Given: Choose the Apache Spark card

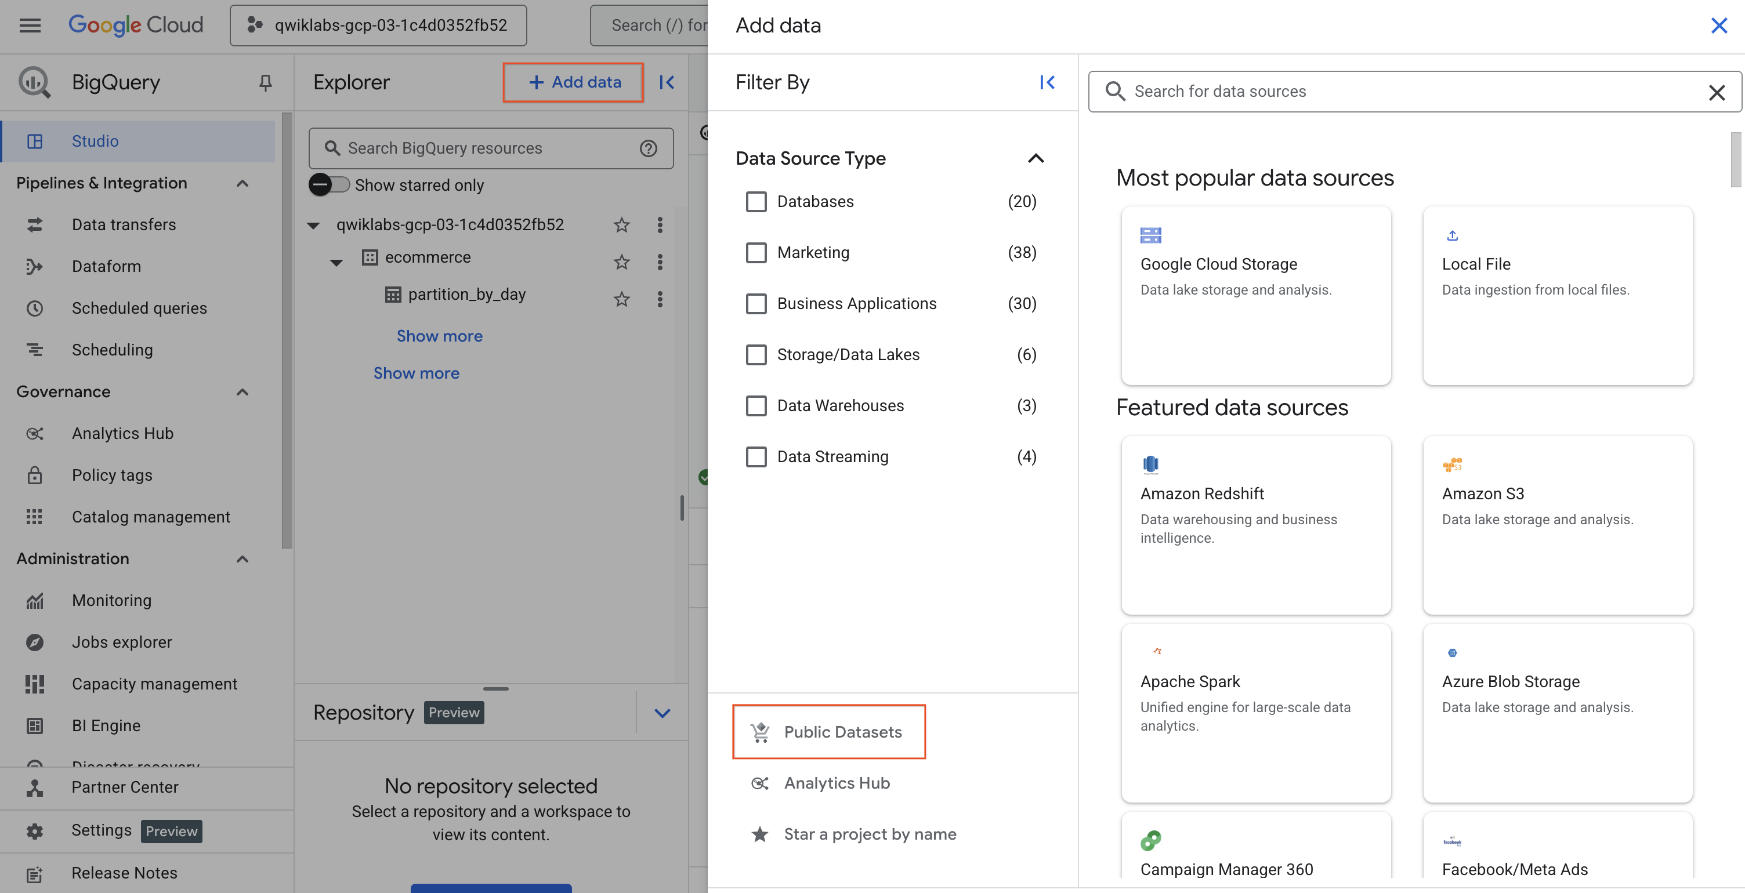Looking at the screenshot, I should pos(1256,713).
